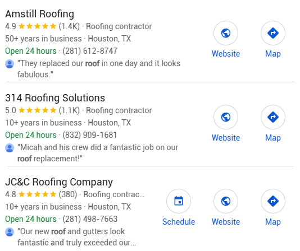
Task: Click the Schedule label under JC&C Roofing
Action: point(179,222)
